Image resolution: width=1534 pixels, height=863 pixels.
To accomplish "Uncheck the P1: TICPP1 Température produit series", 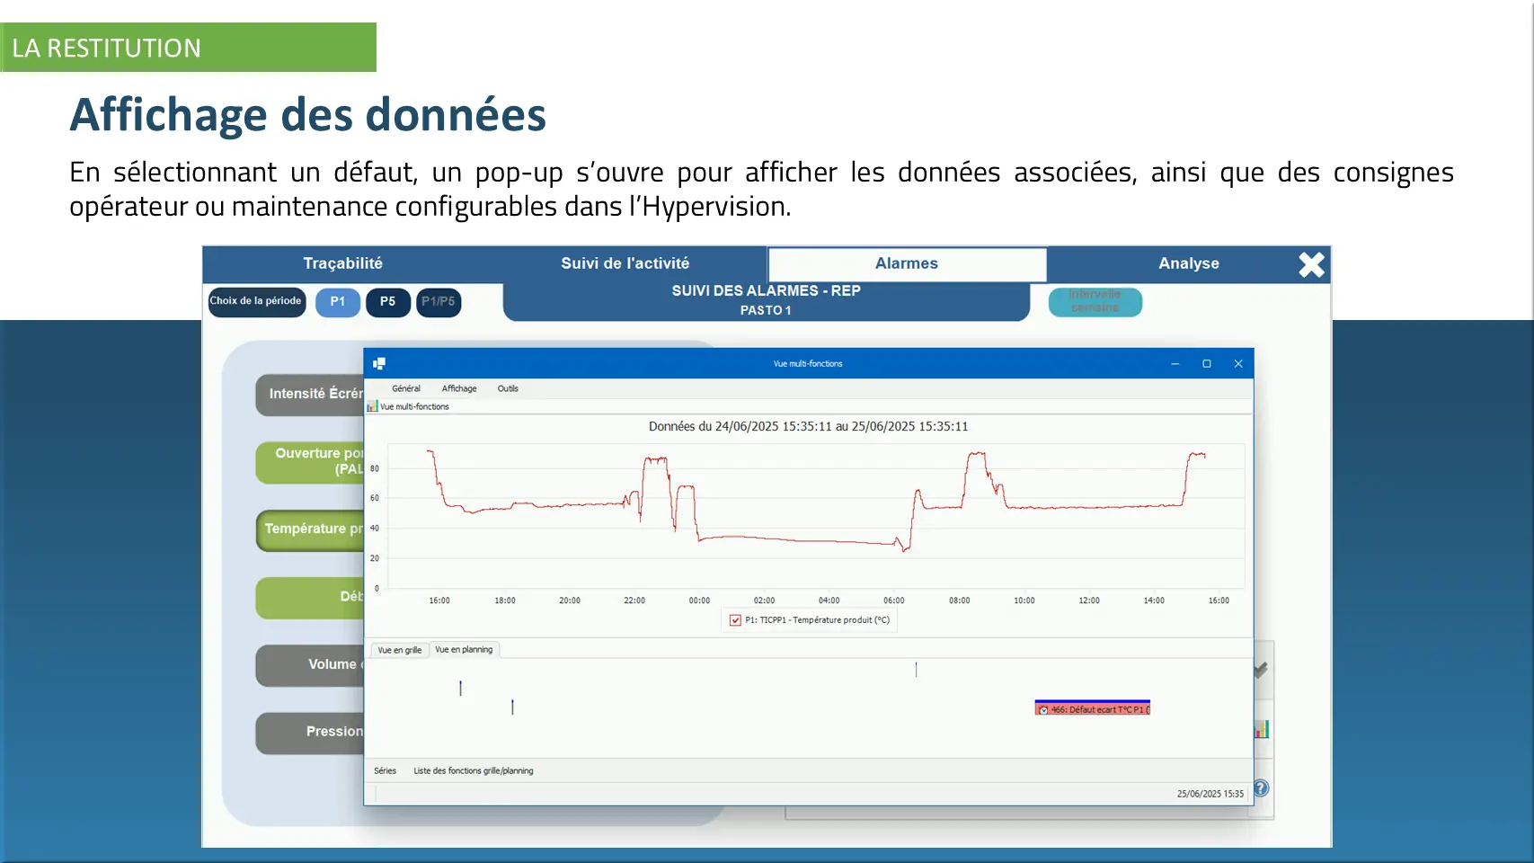I will pyautogui.click(x=735, y=620).
